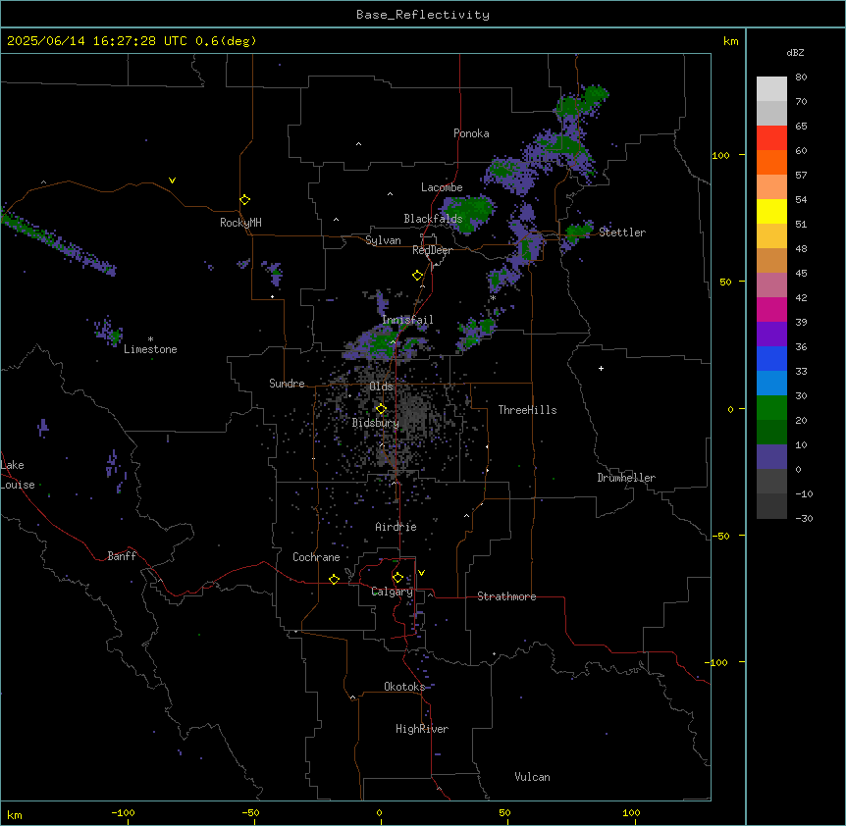Viewport: 846px width, 826px height.
Task: Select the pink 45-42 dBZ legend color
Action: point(771,285)
